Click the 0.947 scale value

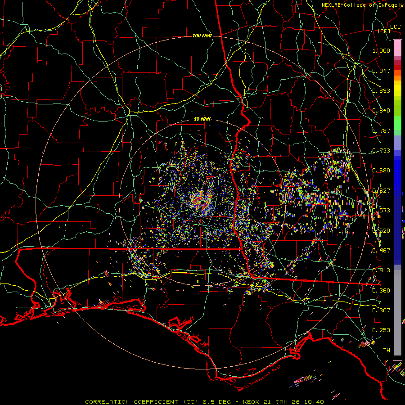[x=381, y=71]
